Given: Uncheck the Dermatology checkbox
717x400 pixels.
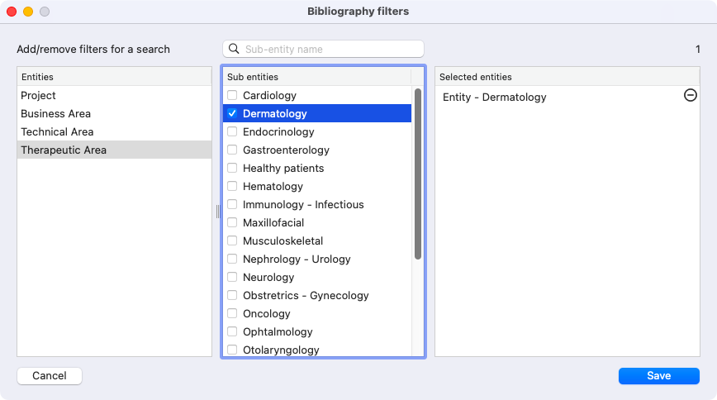Looking at the screenshot, I should click(232, 113).
